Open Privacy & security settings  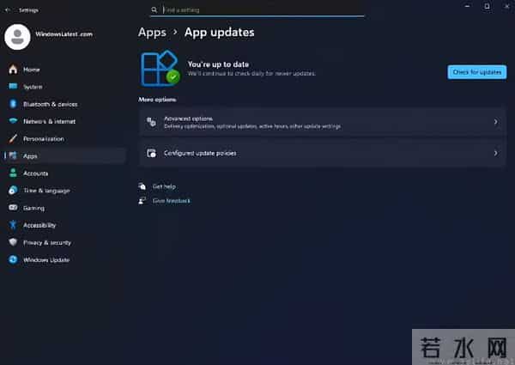click(x=65, y=242)
